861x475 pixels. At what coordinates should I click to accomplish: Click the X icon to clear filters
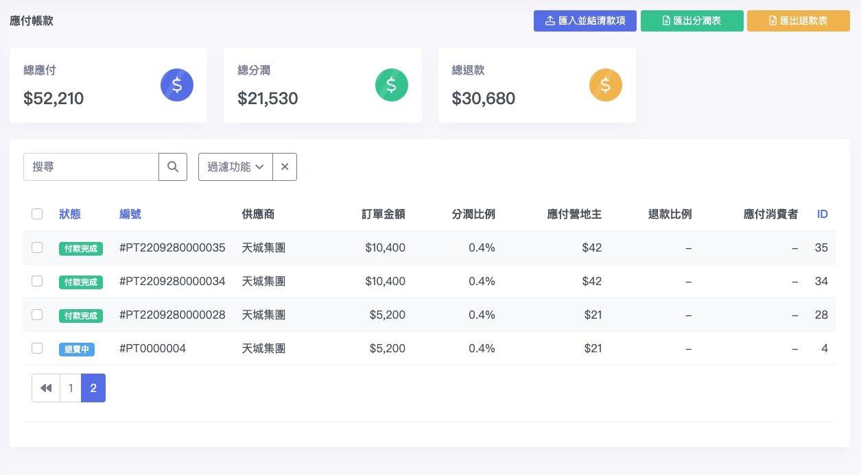(x=285, y=167)
